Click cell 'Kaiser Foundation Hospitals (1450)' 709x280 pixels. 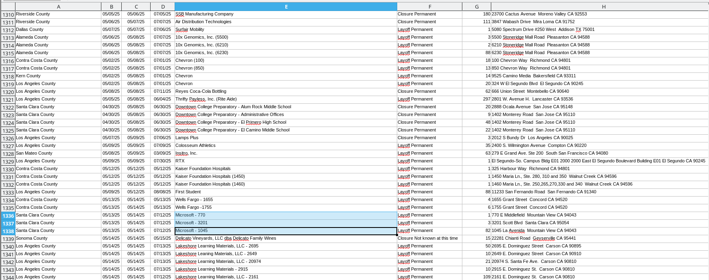click(286, 177)
